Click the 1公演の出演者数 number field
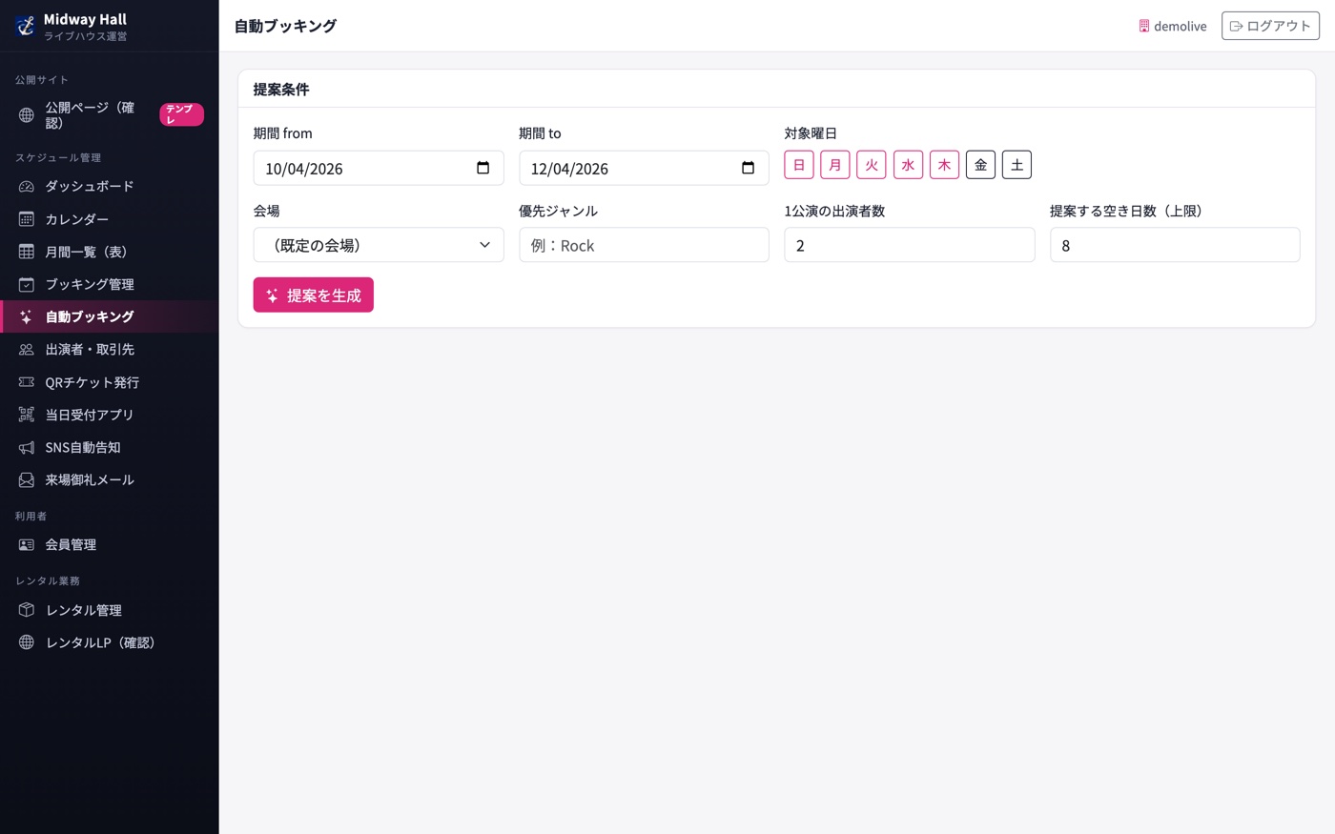Screen dimensions: 1335x834 click(909, 245)
